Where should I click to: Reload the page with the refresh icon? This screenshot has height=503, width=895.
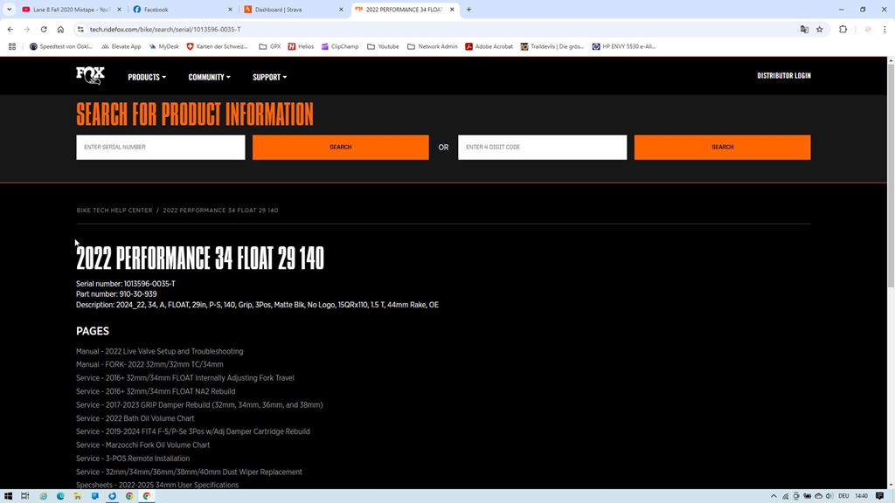point(44,29)
